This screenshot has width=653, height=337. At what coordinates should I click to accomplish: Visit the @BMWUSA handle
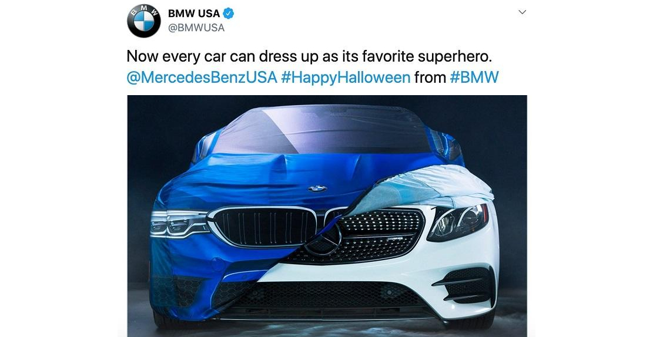[x=196, y=28]
